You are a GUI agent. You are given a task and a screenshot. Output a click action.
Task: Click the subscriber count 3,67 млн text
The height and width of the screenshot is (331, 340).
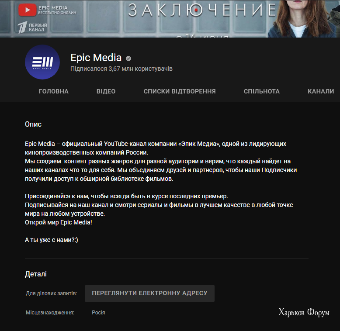click(x=121, y=69)
